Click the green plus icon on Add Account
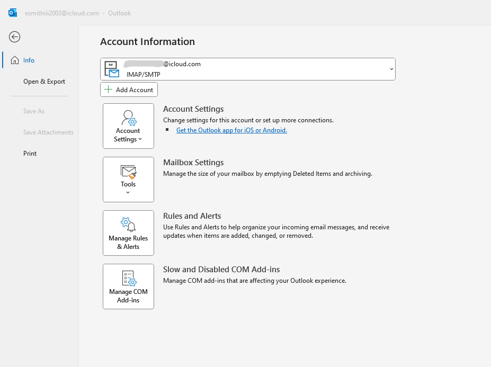 [x=108, y=89]
